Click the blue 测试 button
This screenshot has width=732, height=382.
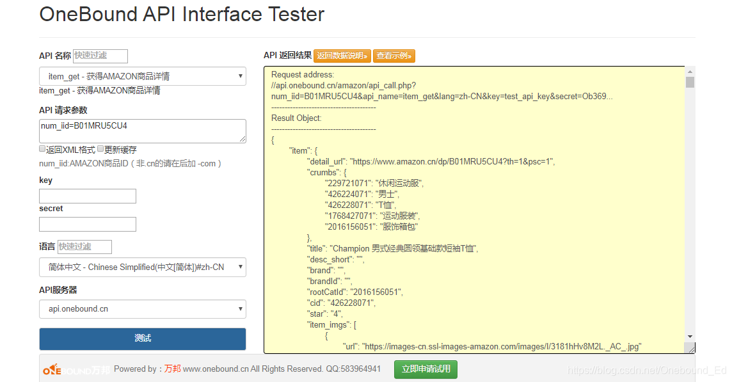(143, 338)
